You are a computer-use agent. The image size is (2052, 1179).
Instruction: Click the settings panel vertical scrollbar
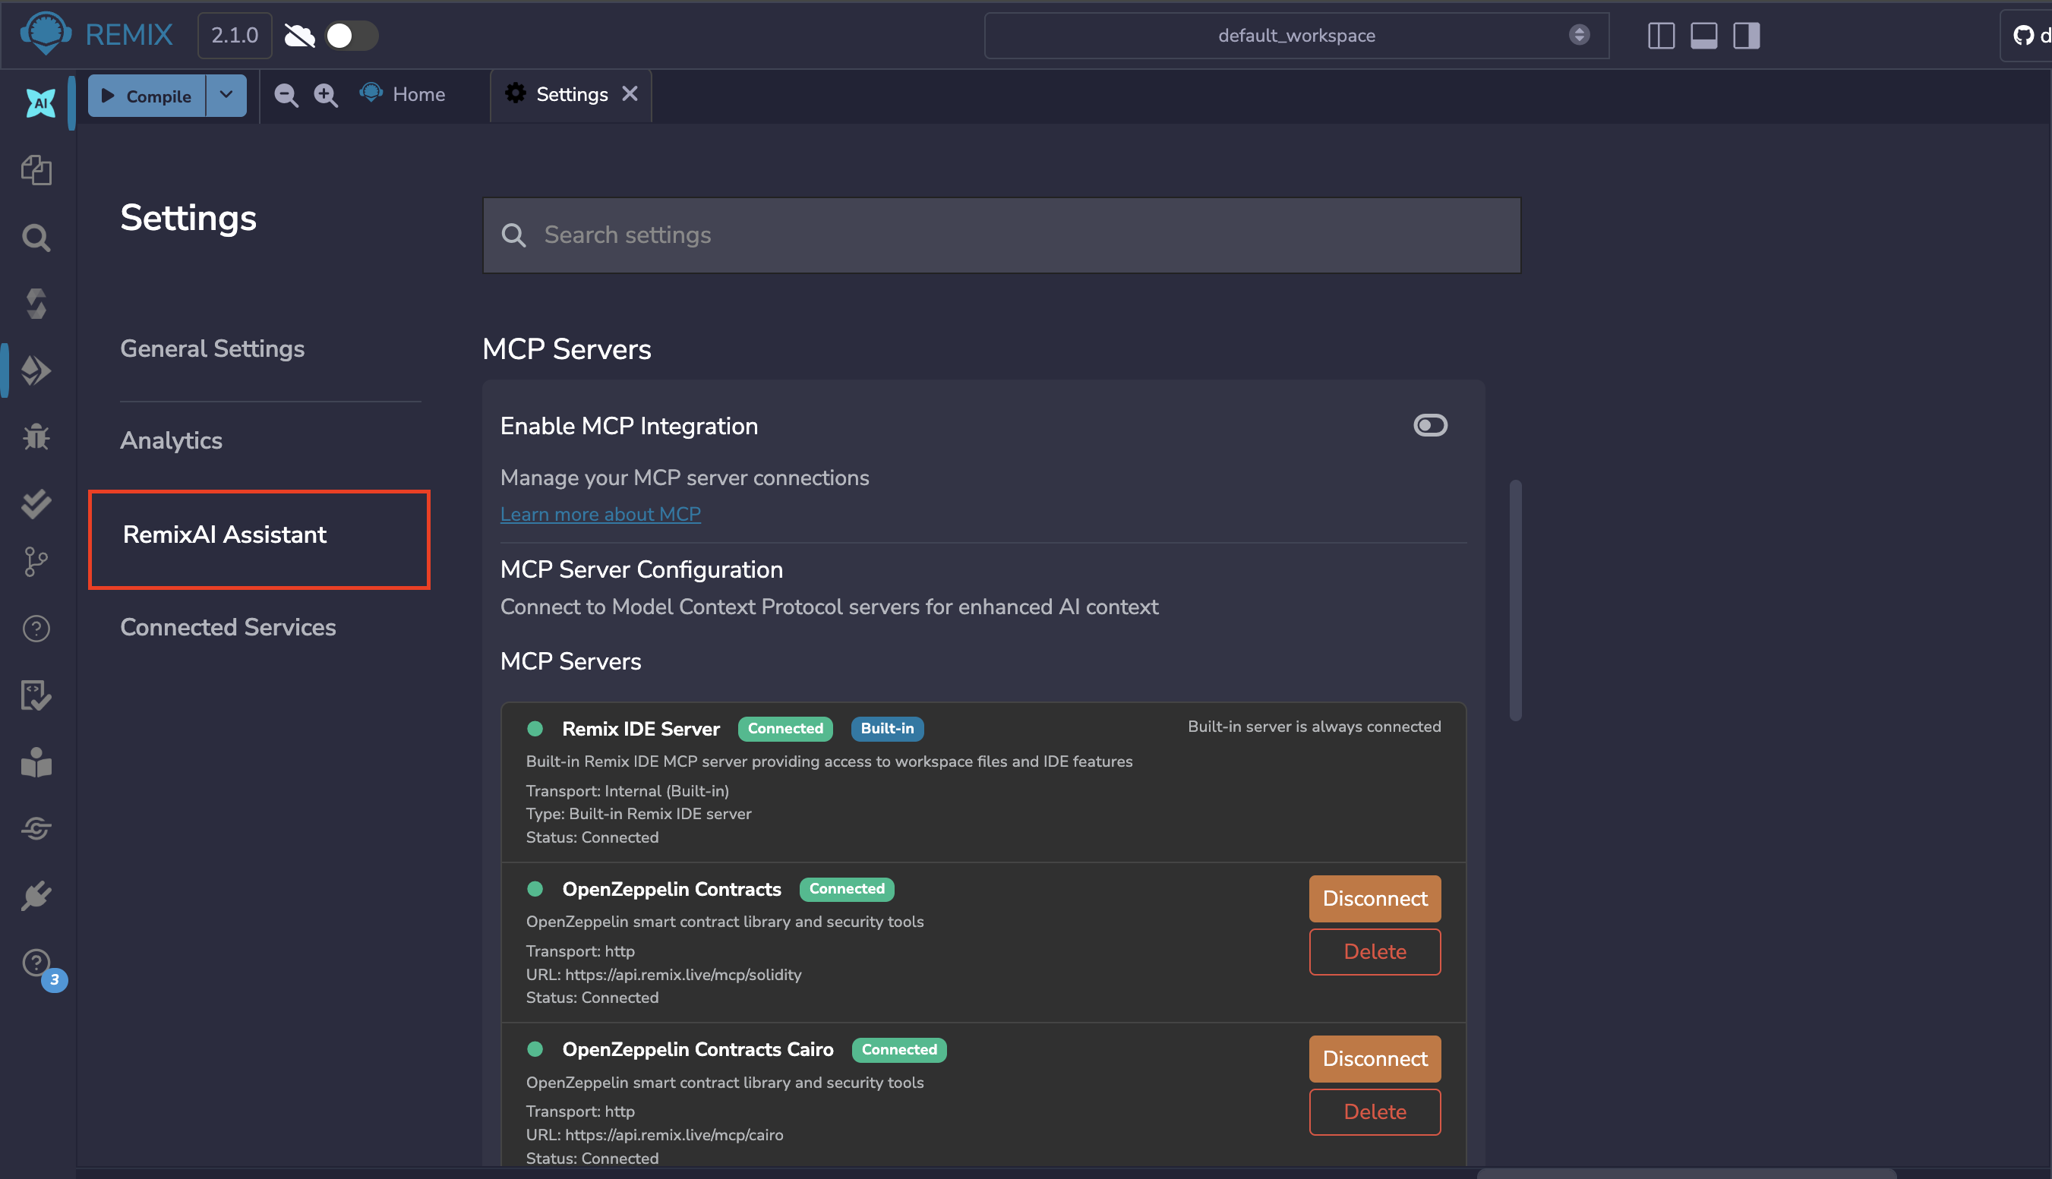click(1515, 600)
